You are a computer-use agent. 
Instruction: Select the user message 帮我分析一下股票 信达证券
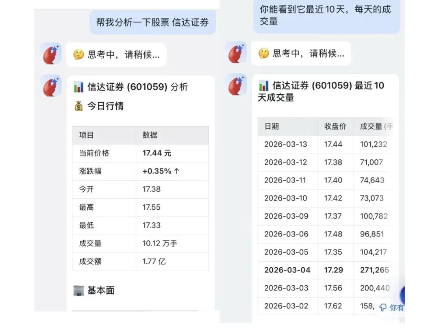(152, 22)
